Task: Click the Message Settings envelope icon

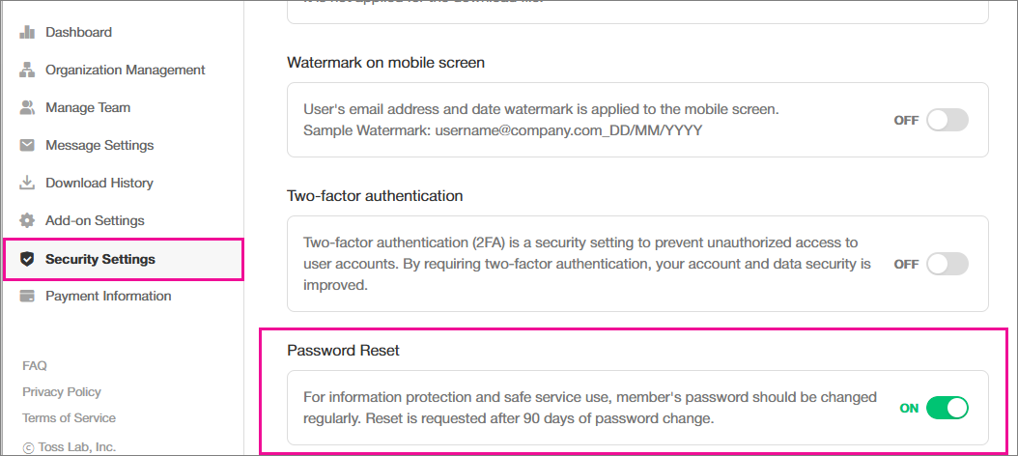Action: pyautogui.click(x=27, y=145)
